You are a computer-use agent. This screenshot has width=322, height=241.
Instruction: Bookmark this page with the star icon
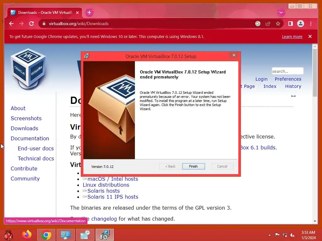pyautogui.click(x=278, y=24)
